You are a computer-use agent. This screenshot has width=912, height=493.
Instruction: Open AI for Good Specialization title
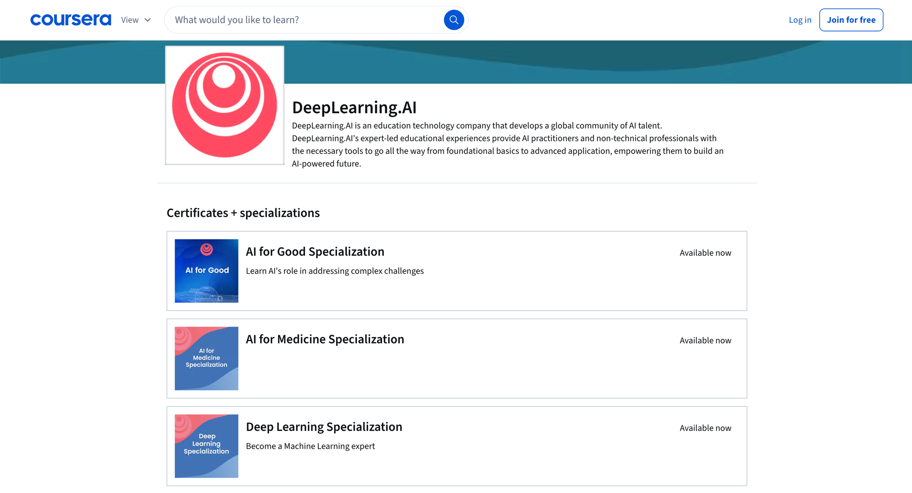[315, 252]
